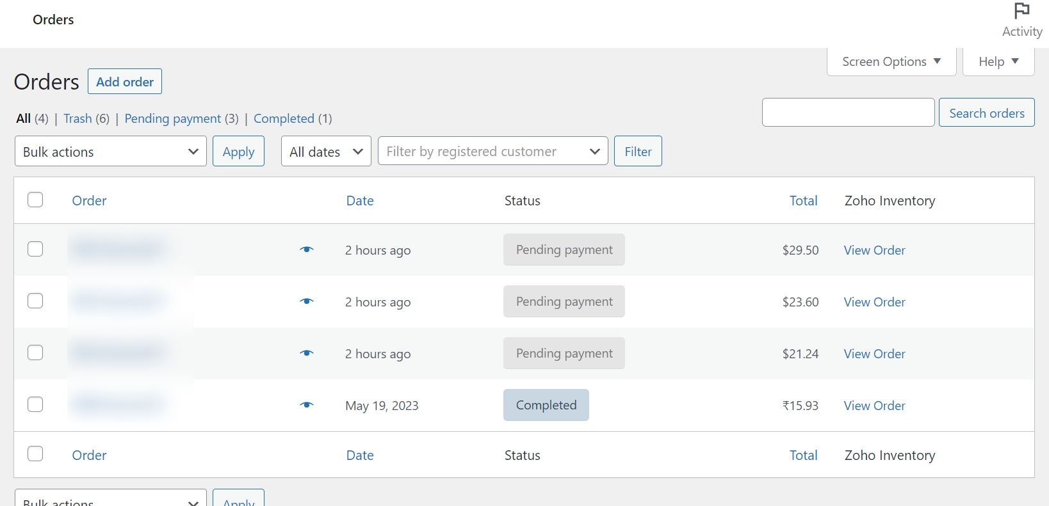
Task: Expand the Bulk actions dropdown at top
Action: 110,152
